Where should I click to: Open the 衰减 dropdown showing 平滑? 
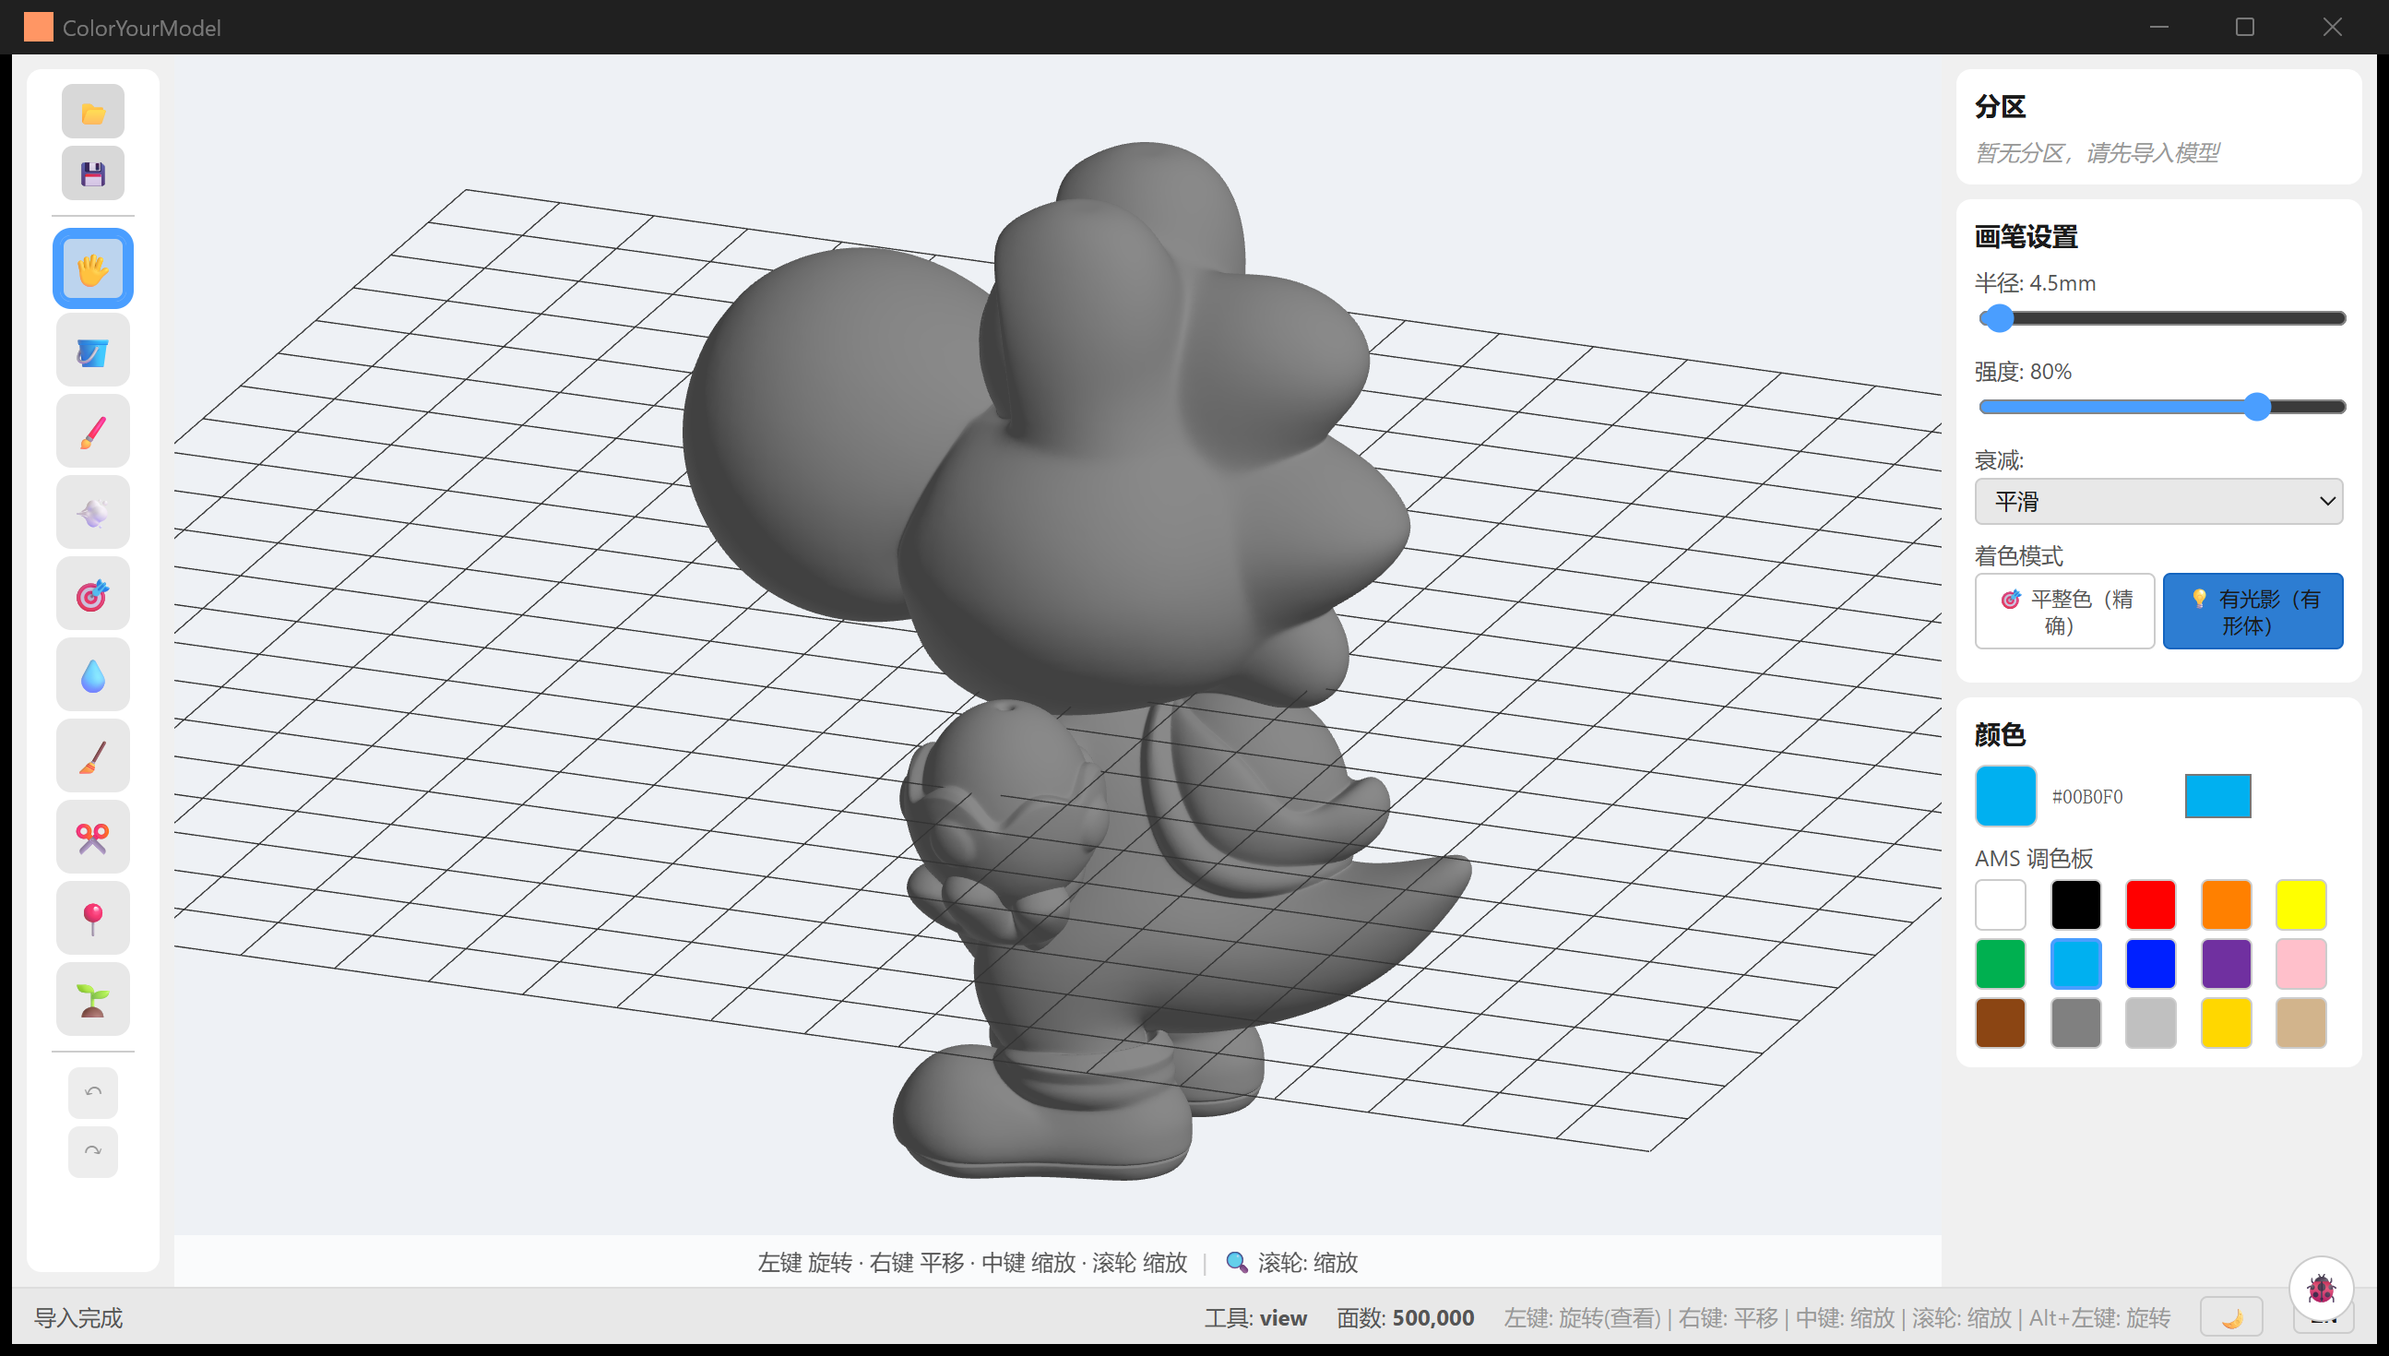click(2158, 502)
